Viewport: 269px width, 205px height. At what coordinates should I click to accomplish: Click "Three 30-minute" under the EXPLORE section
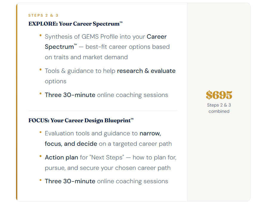70,95
